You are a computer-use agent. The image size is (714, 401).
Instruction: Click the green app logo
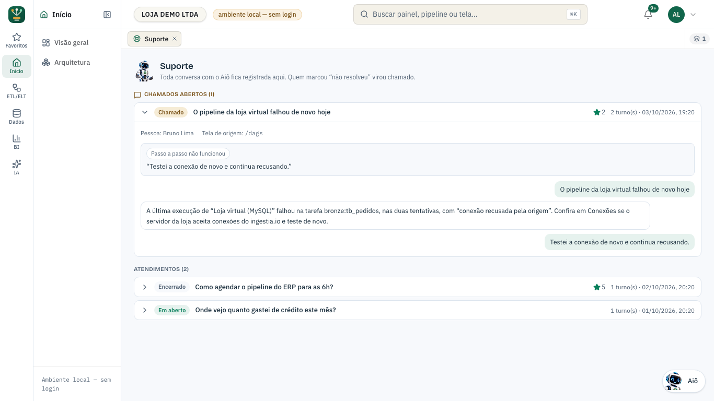click(x=17, y=15)
